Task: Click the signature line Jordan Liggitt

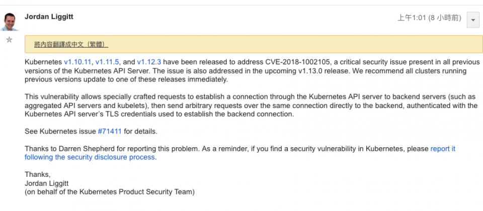Action: point(46,183)
